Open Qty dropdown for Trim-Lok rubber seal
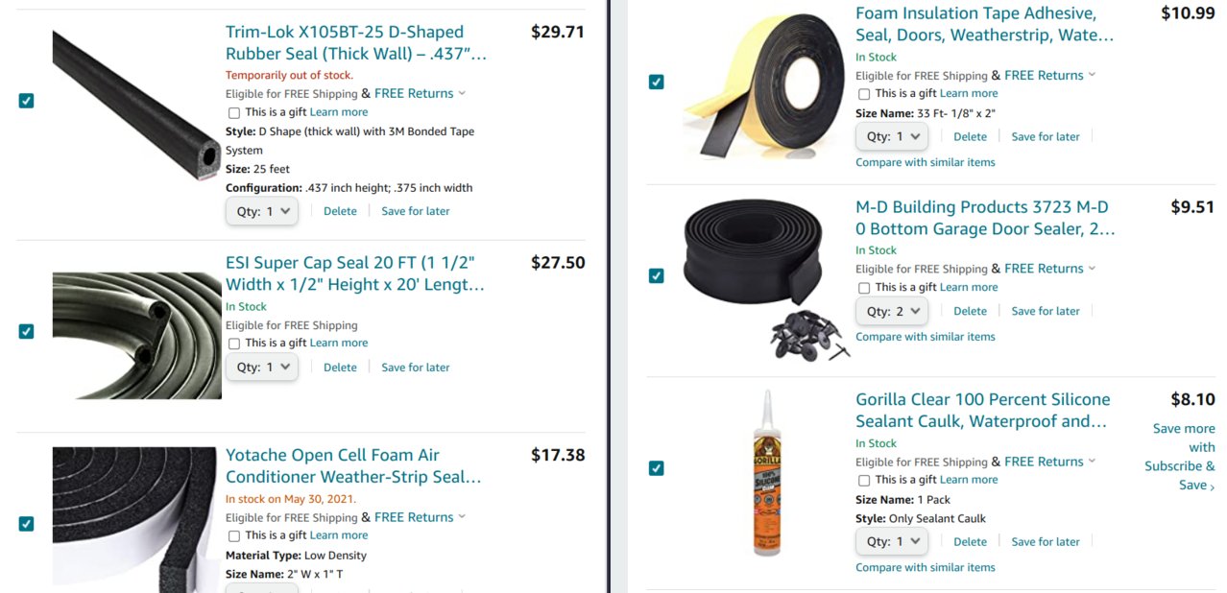Screen dimensions: 1227x593 click(262, 211)
